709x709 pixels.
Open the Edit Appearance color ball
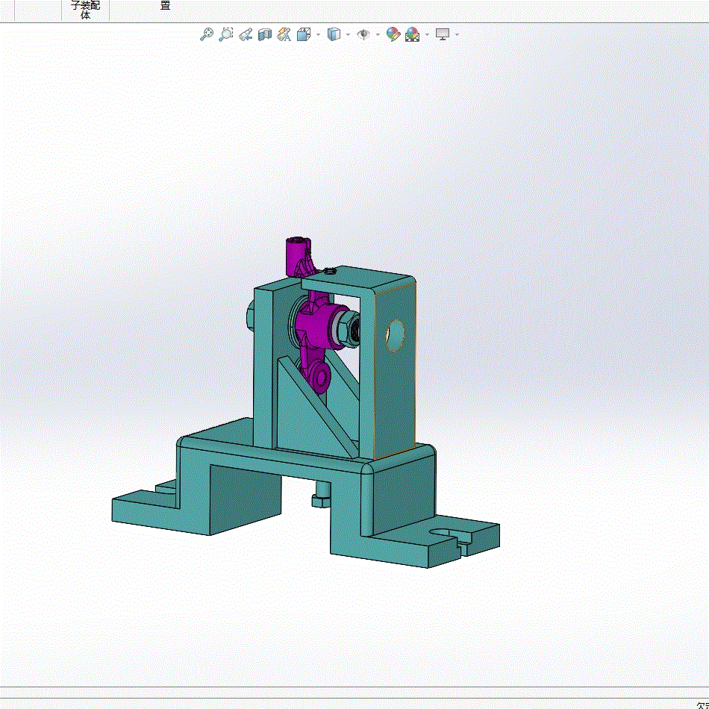(x=393, y=34)
